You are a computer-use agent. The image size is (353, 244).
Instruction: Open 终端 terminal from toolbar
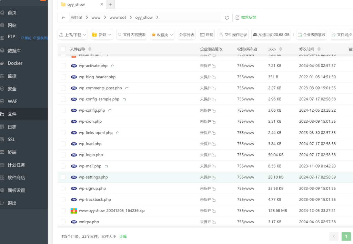point(207,35)
